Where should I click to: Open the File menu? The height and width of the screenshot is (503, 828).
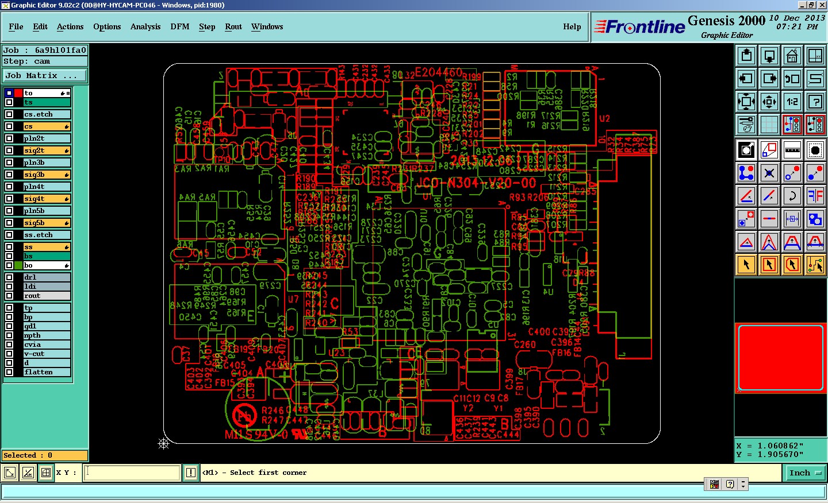(x=16, y=26)
